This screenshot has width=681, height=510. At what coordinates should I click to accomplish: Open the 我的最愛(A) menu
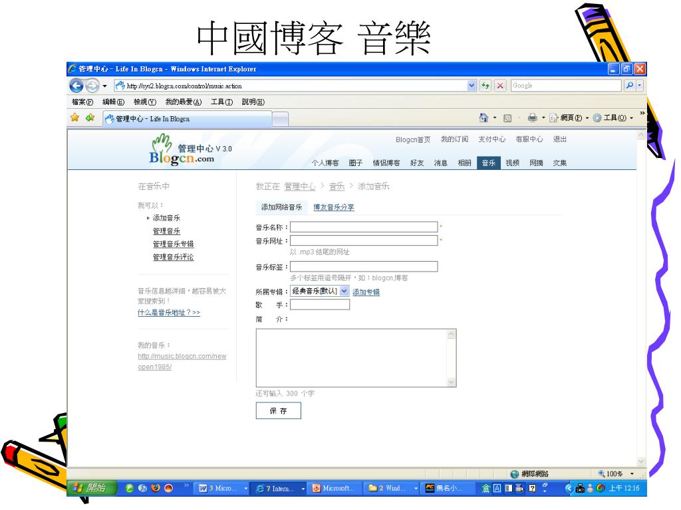point(184,102)
